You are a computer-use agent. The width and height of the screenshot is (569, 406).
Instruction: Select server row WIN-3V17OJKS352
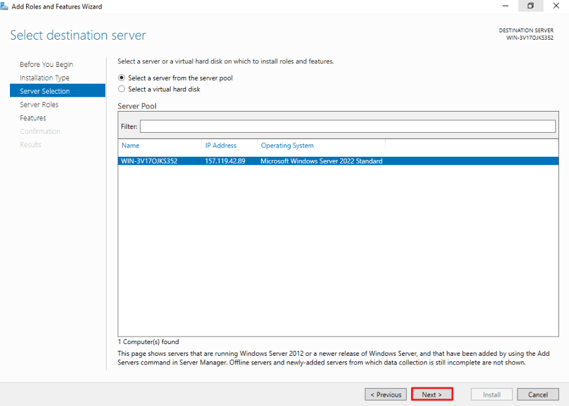pyautogui.click(x=338, y=161)
